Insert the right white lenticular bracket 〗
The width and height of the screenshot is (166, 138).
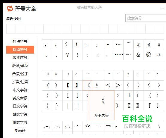coord(138,106)
